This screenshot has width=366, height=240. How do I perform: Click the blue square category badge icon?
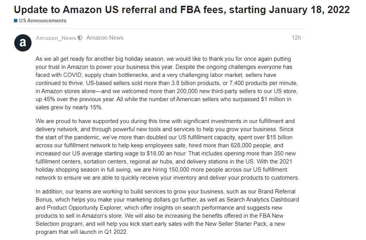[16, 21]
